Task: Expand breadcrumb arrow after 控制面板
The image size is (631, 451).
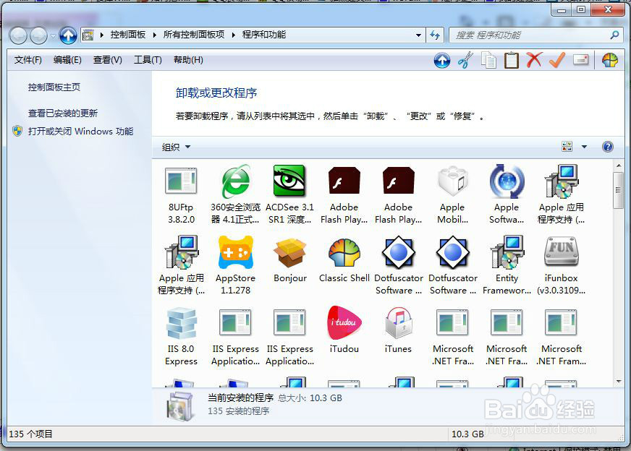Action: tap(155, 35)
